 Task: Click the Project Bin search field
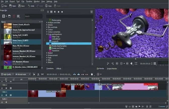[33, 16]
